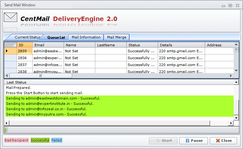Minimize the Send Mail Window
The image size is (243, 149).
coord(223,6)
